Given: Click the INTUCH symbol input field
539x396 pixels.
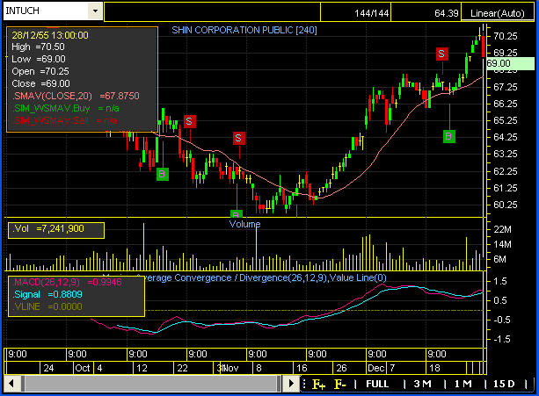Looking at the screenshot, I should coord(46,11).
